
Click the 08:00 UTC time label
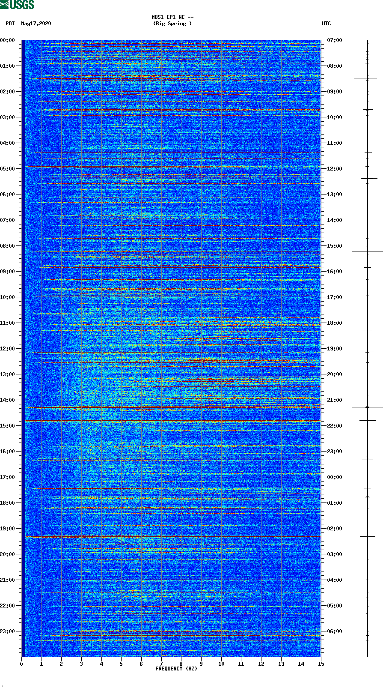pyautogui.click(x=335, y=66)
